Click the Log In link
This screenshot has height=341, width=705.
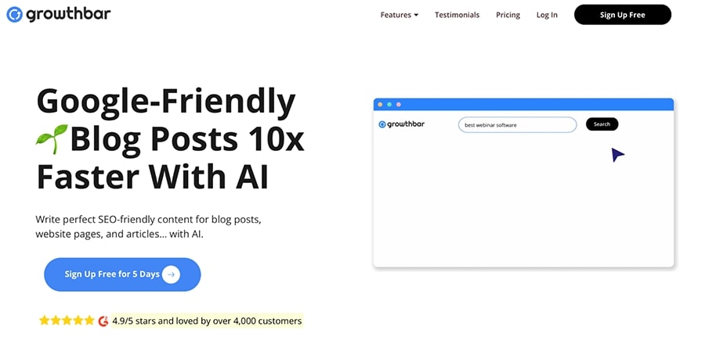click(547, 15)
